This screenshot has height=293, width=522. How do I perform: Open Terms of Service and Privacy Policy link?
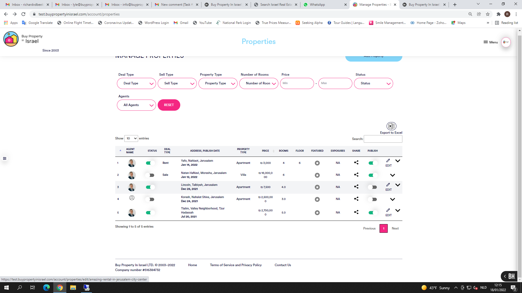click(x=235, y=265)
